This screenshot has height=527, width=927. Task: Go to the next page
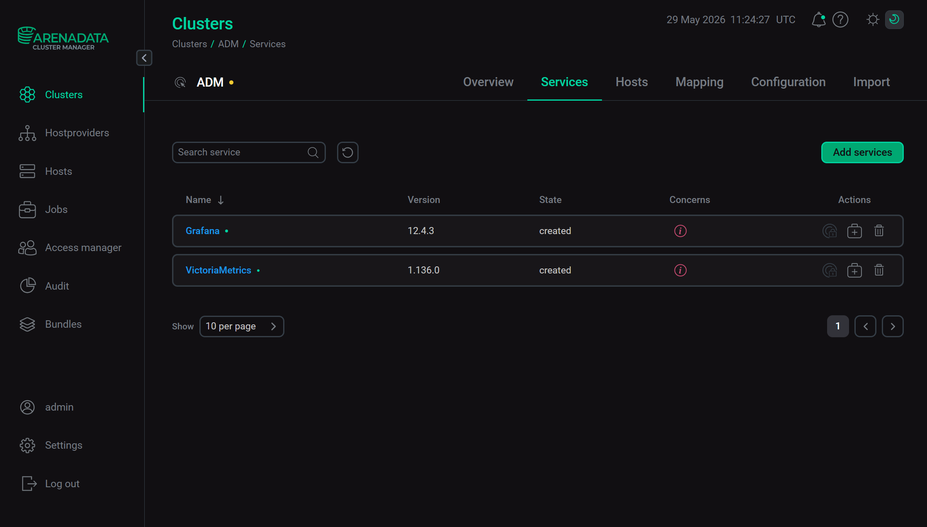(893, 326)
